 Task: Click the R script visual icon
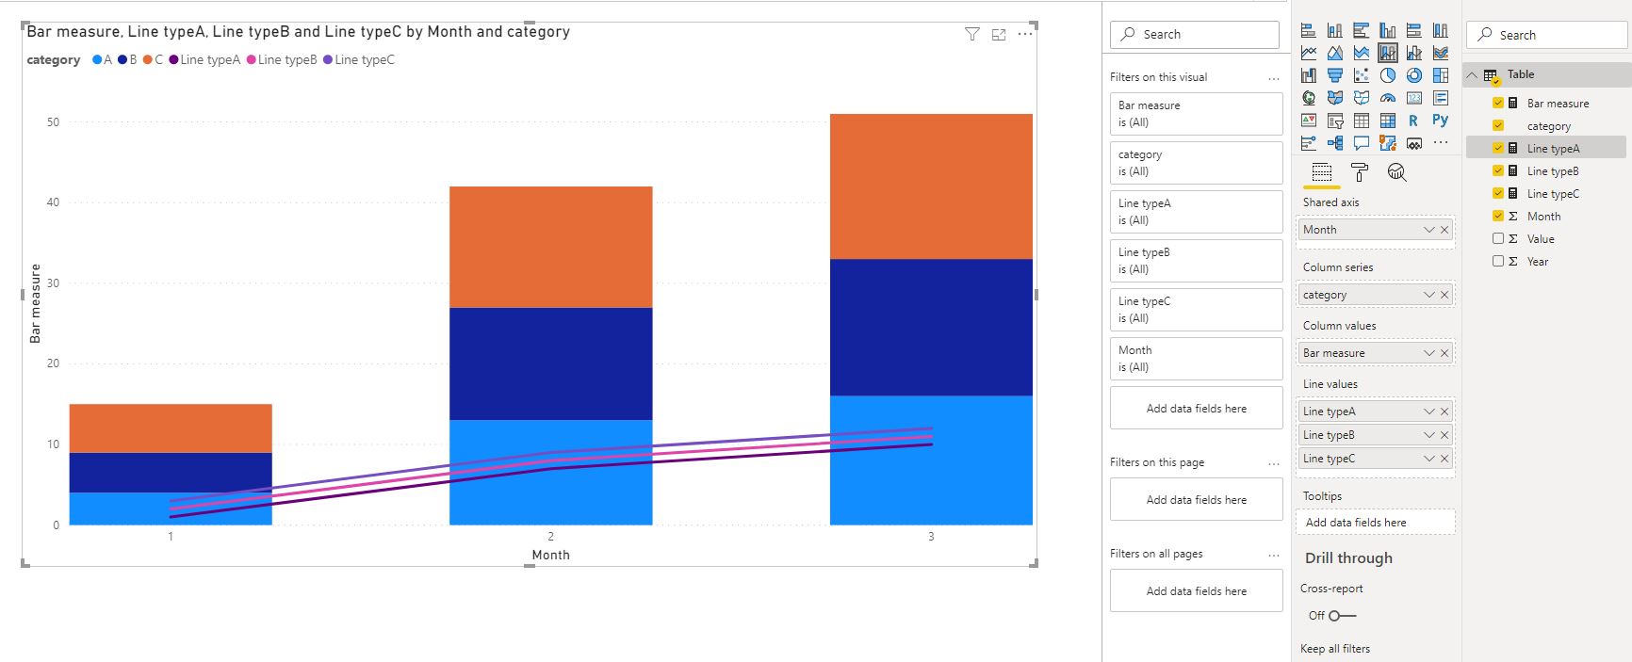pyautogui.click(x=1413, y=121)
